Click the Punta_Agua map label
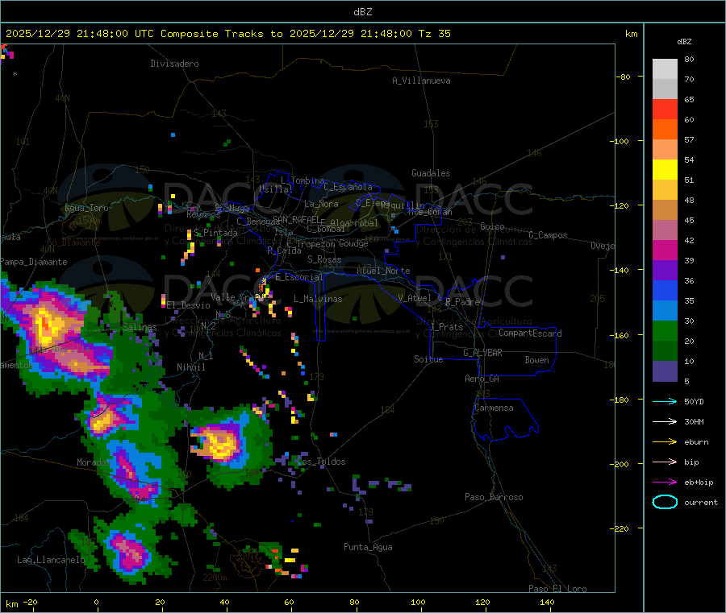726x613 pixels. (368, 547)
